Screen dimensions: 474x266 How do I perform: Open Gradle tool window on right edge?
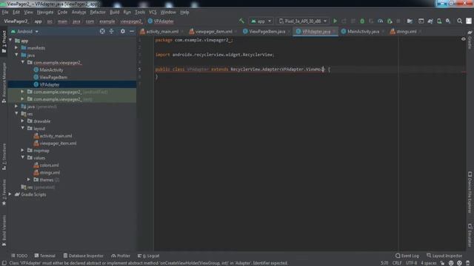[x=470, y=39]
